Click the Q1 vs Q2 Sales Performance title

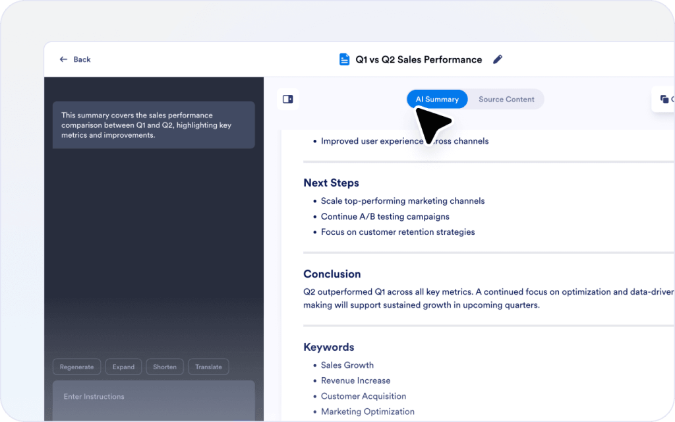[419, 59]
